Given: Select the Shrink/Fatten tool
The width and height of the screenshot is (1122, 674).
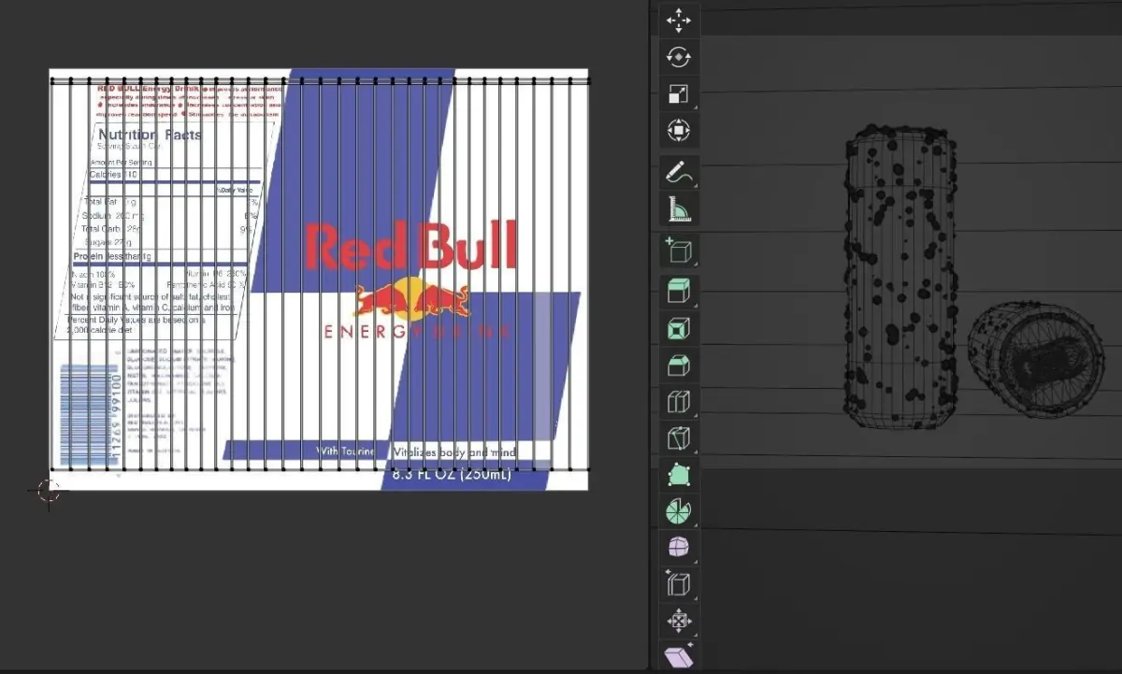Looking at the screenshot, I should tap(678, 621).
